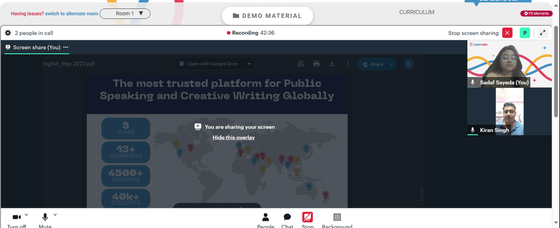Open the DEMO MATERIAL folder button

(x=267, y=16)
